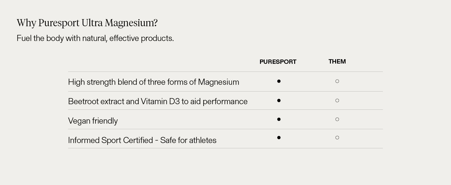451x185 pixels.
Task: Select Them's empty circle for Beetroot extract row
Action: (337, 101)
